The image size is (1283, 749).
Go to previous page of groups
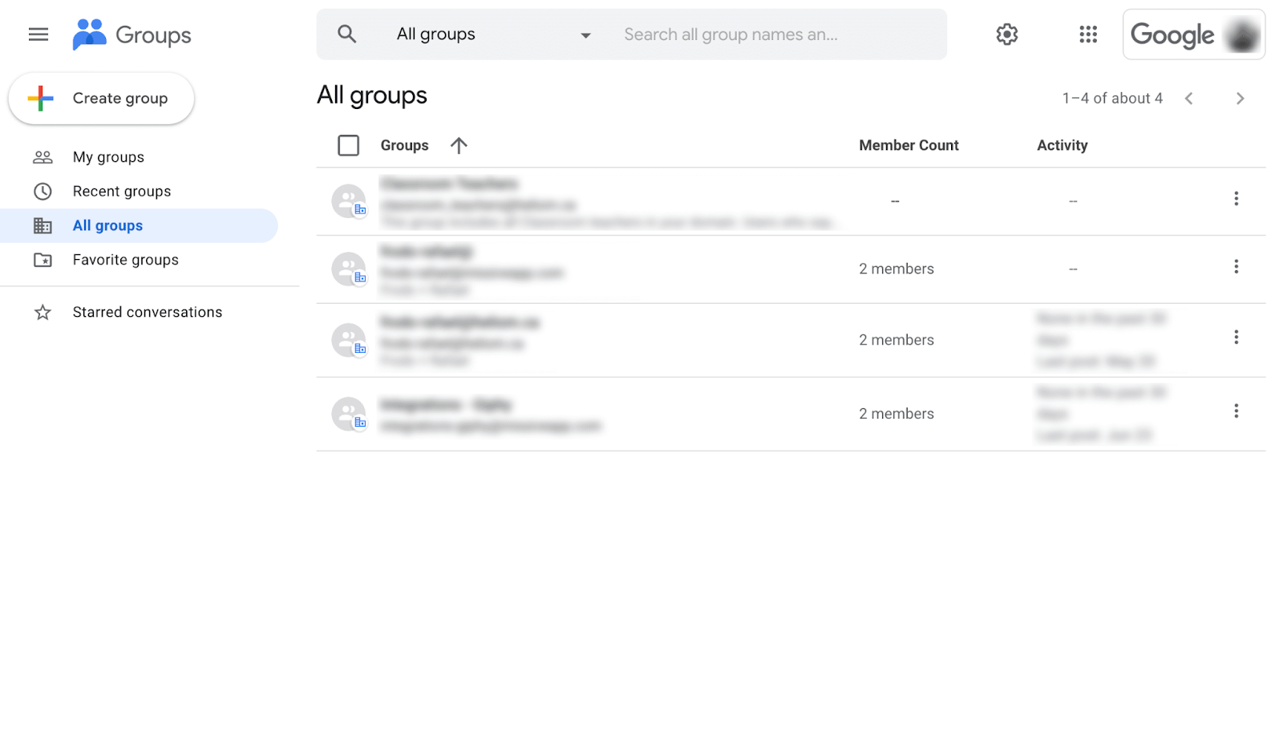(x=1189, y=99)
